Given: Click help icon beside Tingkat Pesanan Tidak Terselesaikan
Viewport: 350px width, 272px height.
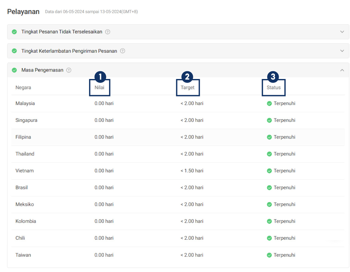Looking at the screenshot, I should coord(108,32).
